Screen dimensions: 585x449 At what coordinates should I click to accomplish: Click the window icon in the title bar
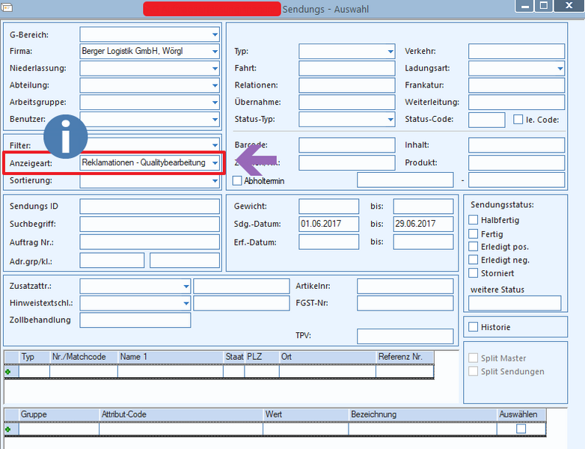pyautogui.click(x=7, y=7)
